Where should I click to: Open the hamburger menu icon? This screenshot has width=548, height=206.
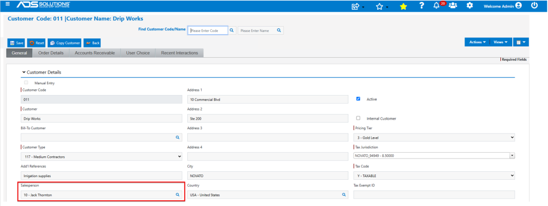[7, 4]
